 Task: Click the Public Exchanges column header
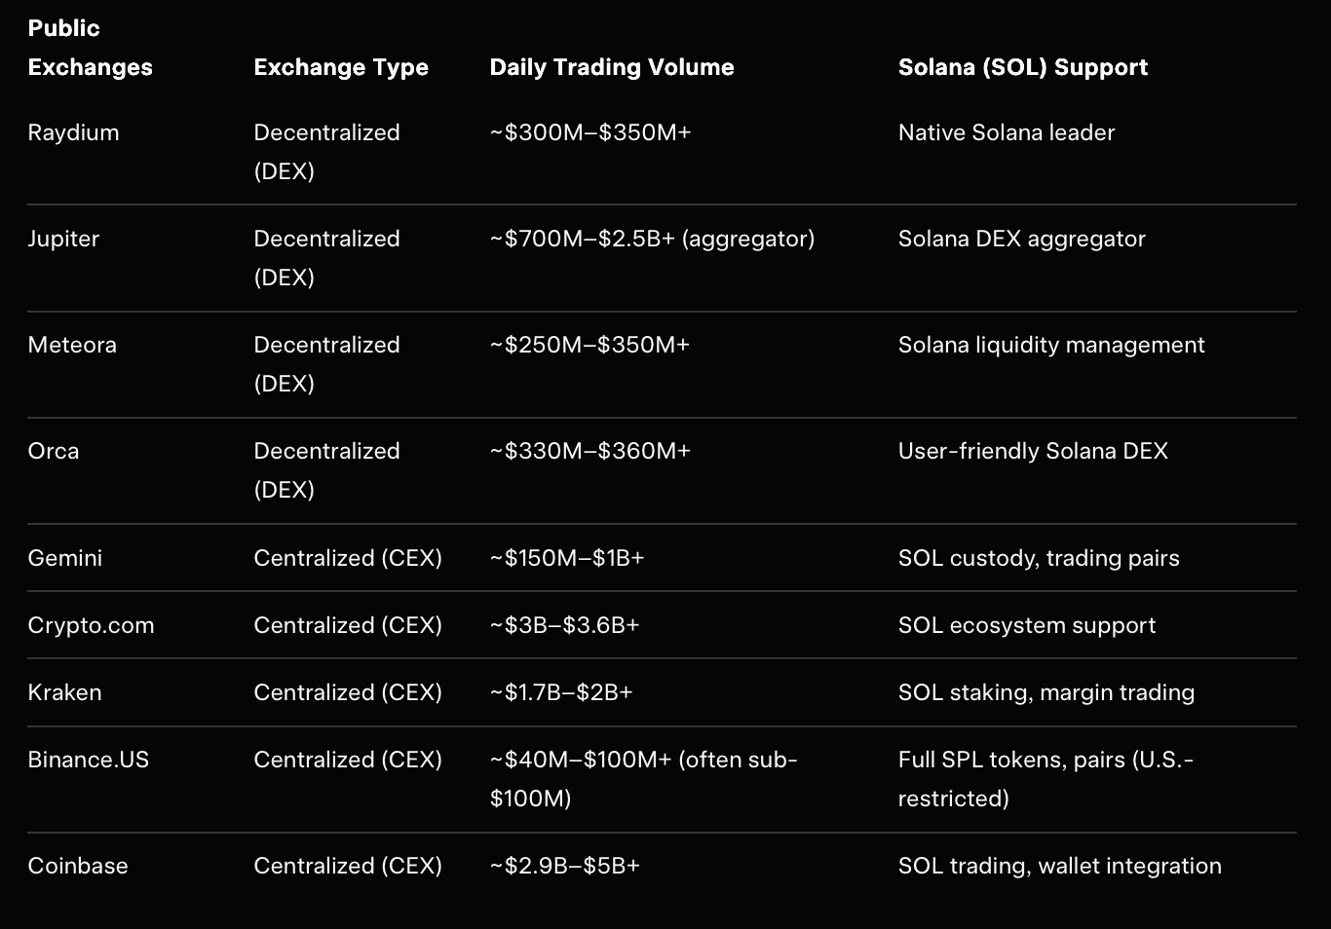click(x=90, y=48)
